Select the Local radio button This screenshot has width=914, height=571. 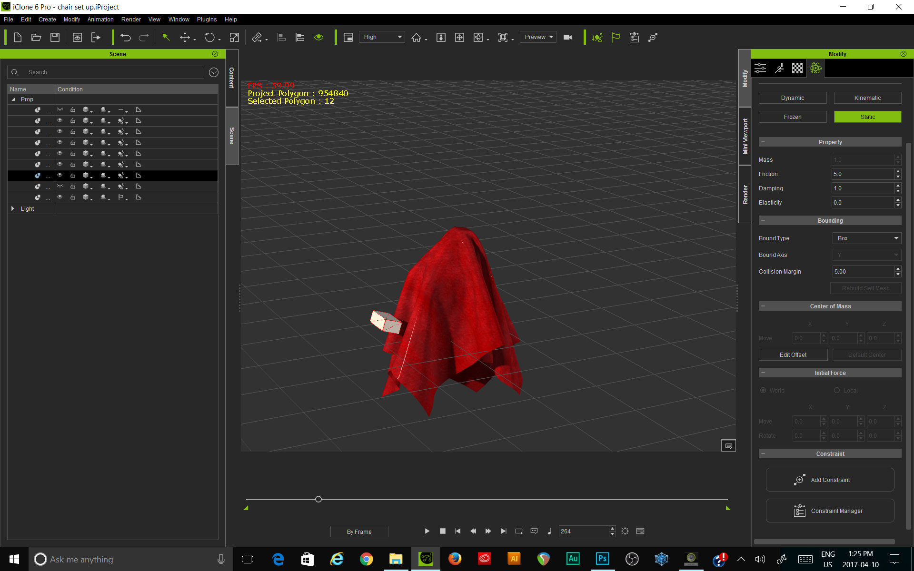(837, 390)
